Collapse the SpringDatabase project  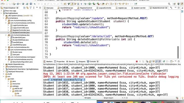click(1, 13)
